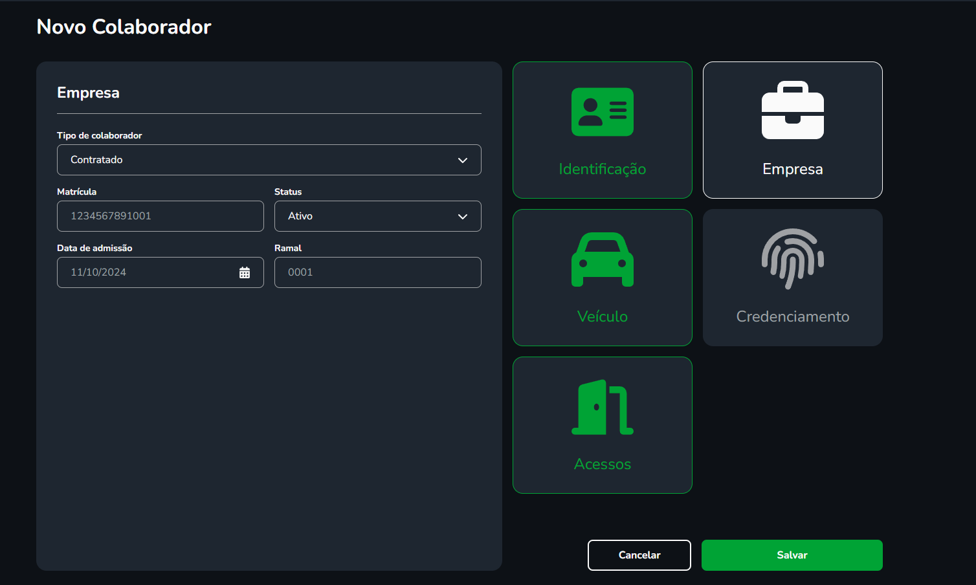The height and width of the screenshot is (585, 976).
Task: Go to the Veículo section label
Action: tap(602, 316)
